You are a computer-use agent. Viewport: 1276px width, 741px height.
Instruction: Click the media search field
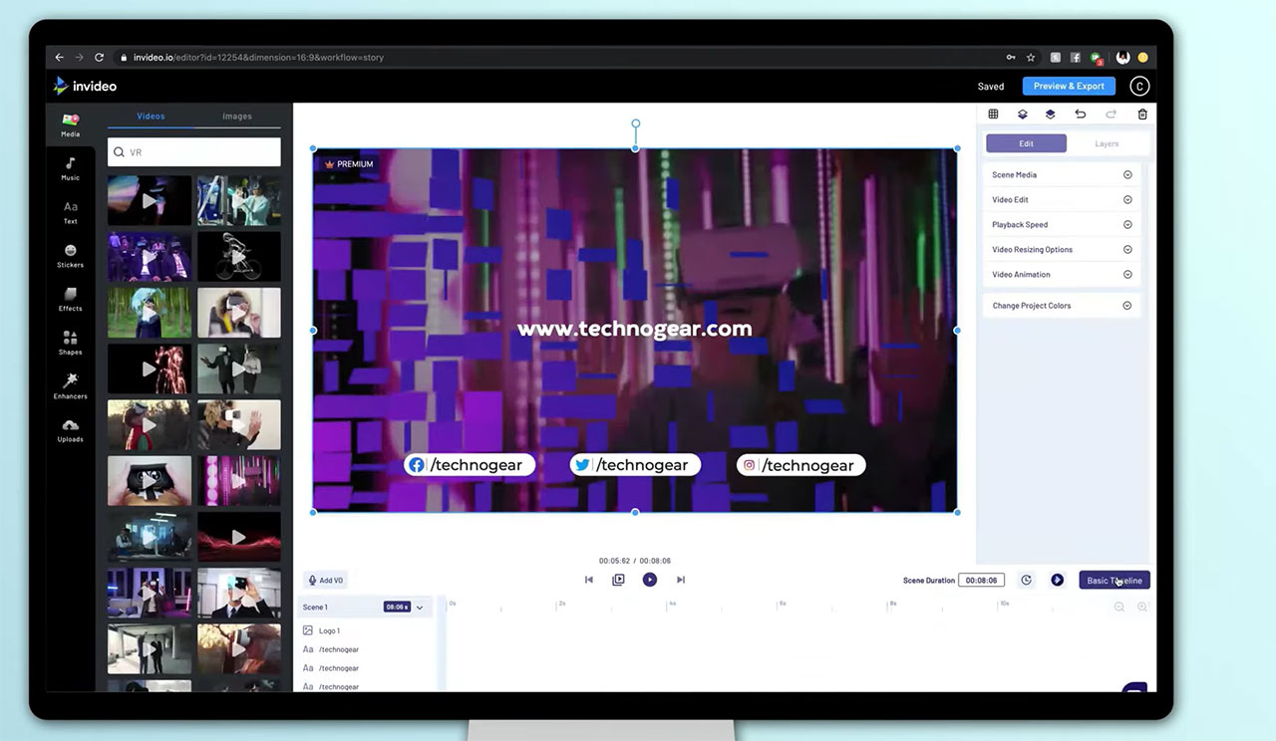click(x=194, y=152)
